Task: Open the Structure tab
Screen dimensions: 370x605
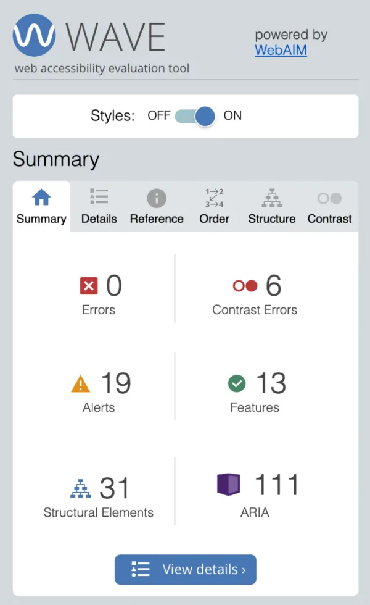Action: point(272,206)
